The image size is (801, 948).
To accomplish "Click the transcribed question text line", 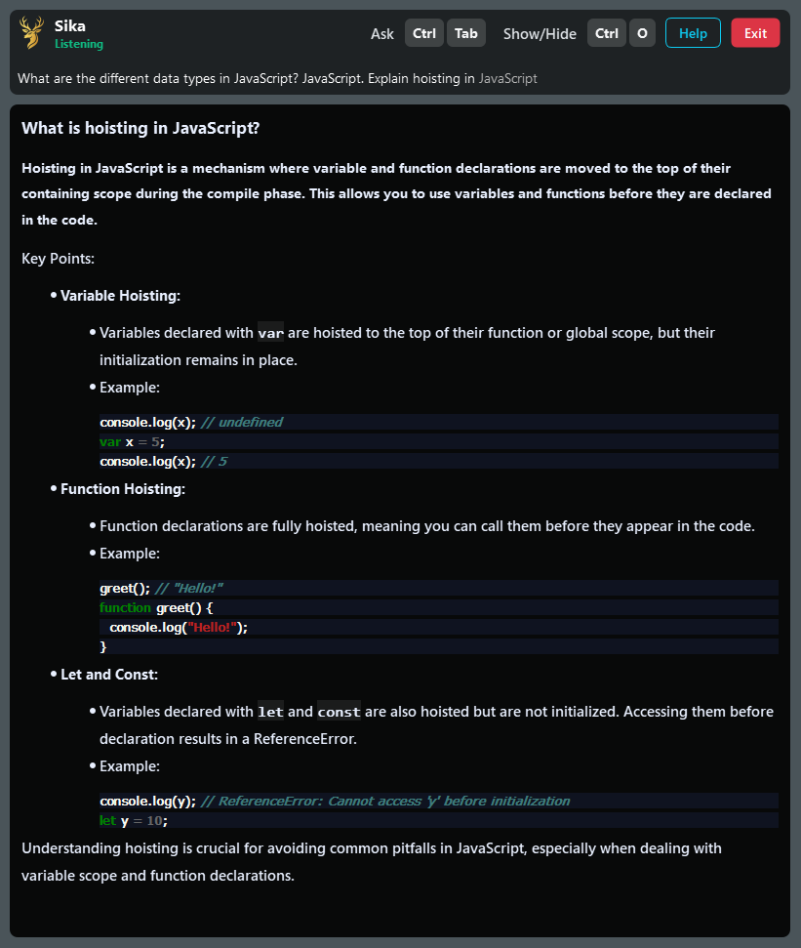I will [x=277, y=78].
